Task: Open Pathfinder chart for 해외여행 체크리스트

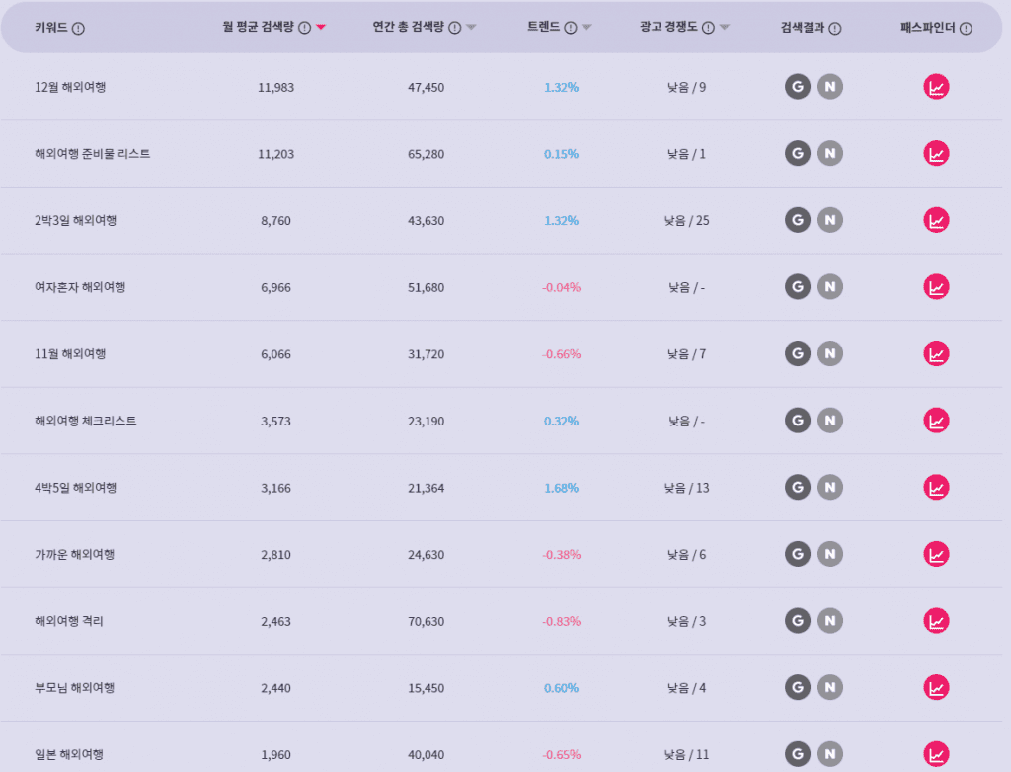Action: [936, 421]
